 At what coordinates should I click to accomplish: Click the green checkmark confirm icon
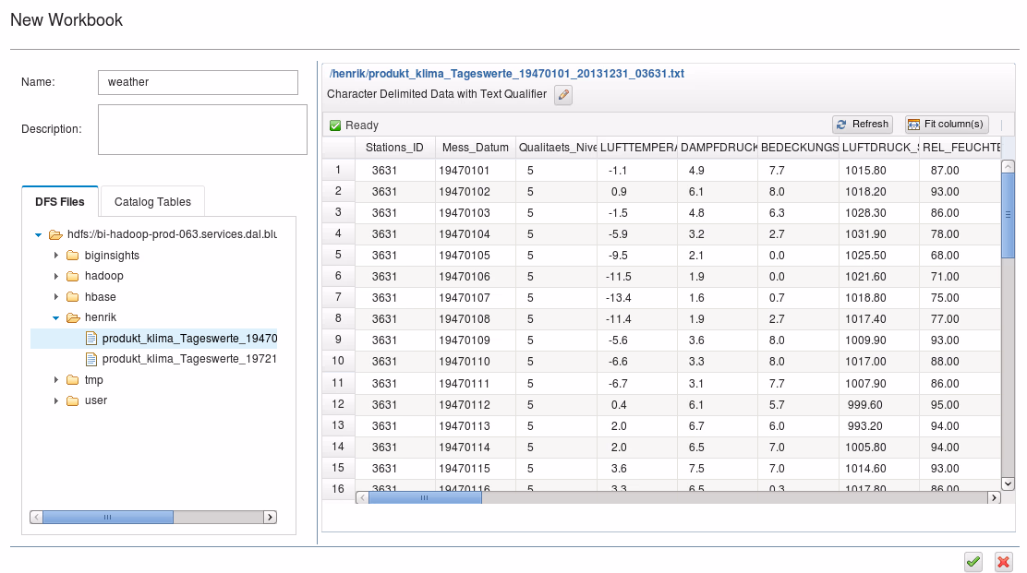[x=973, y=561]
